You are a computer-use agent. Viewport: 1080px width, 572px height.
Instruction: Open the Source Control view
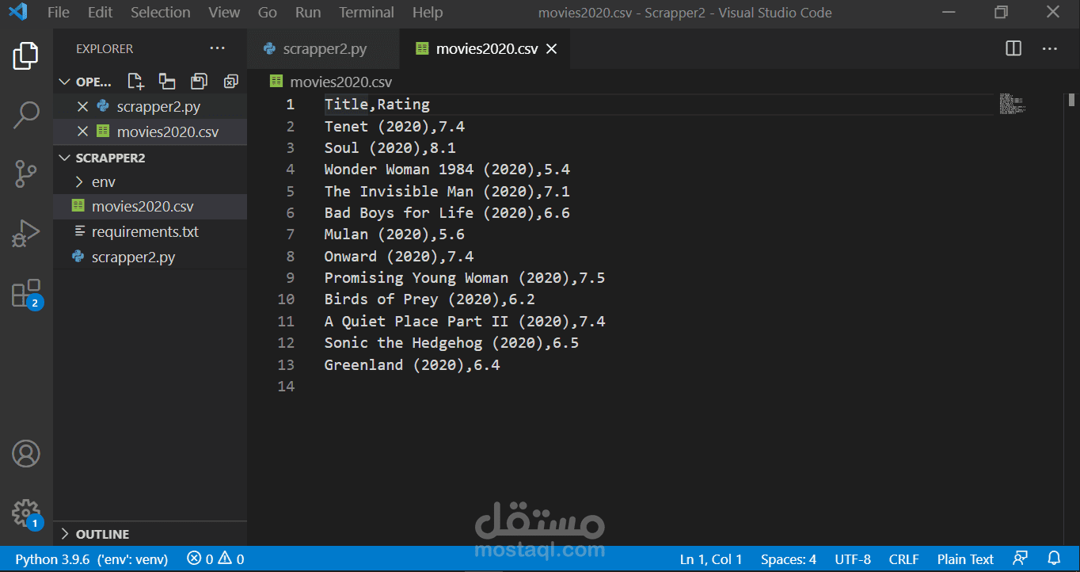pos(26,174)
